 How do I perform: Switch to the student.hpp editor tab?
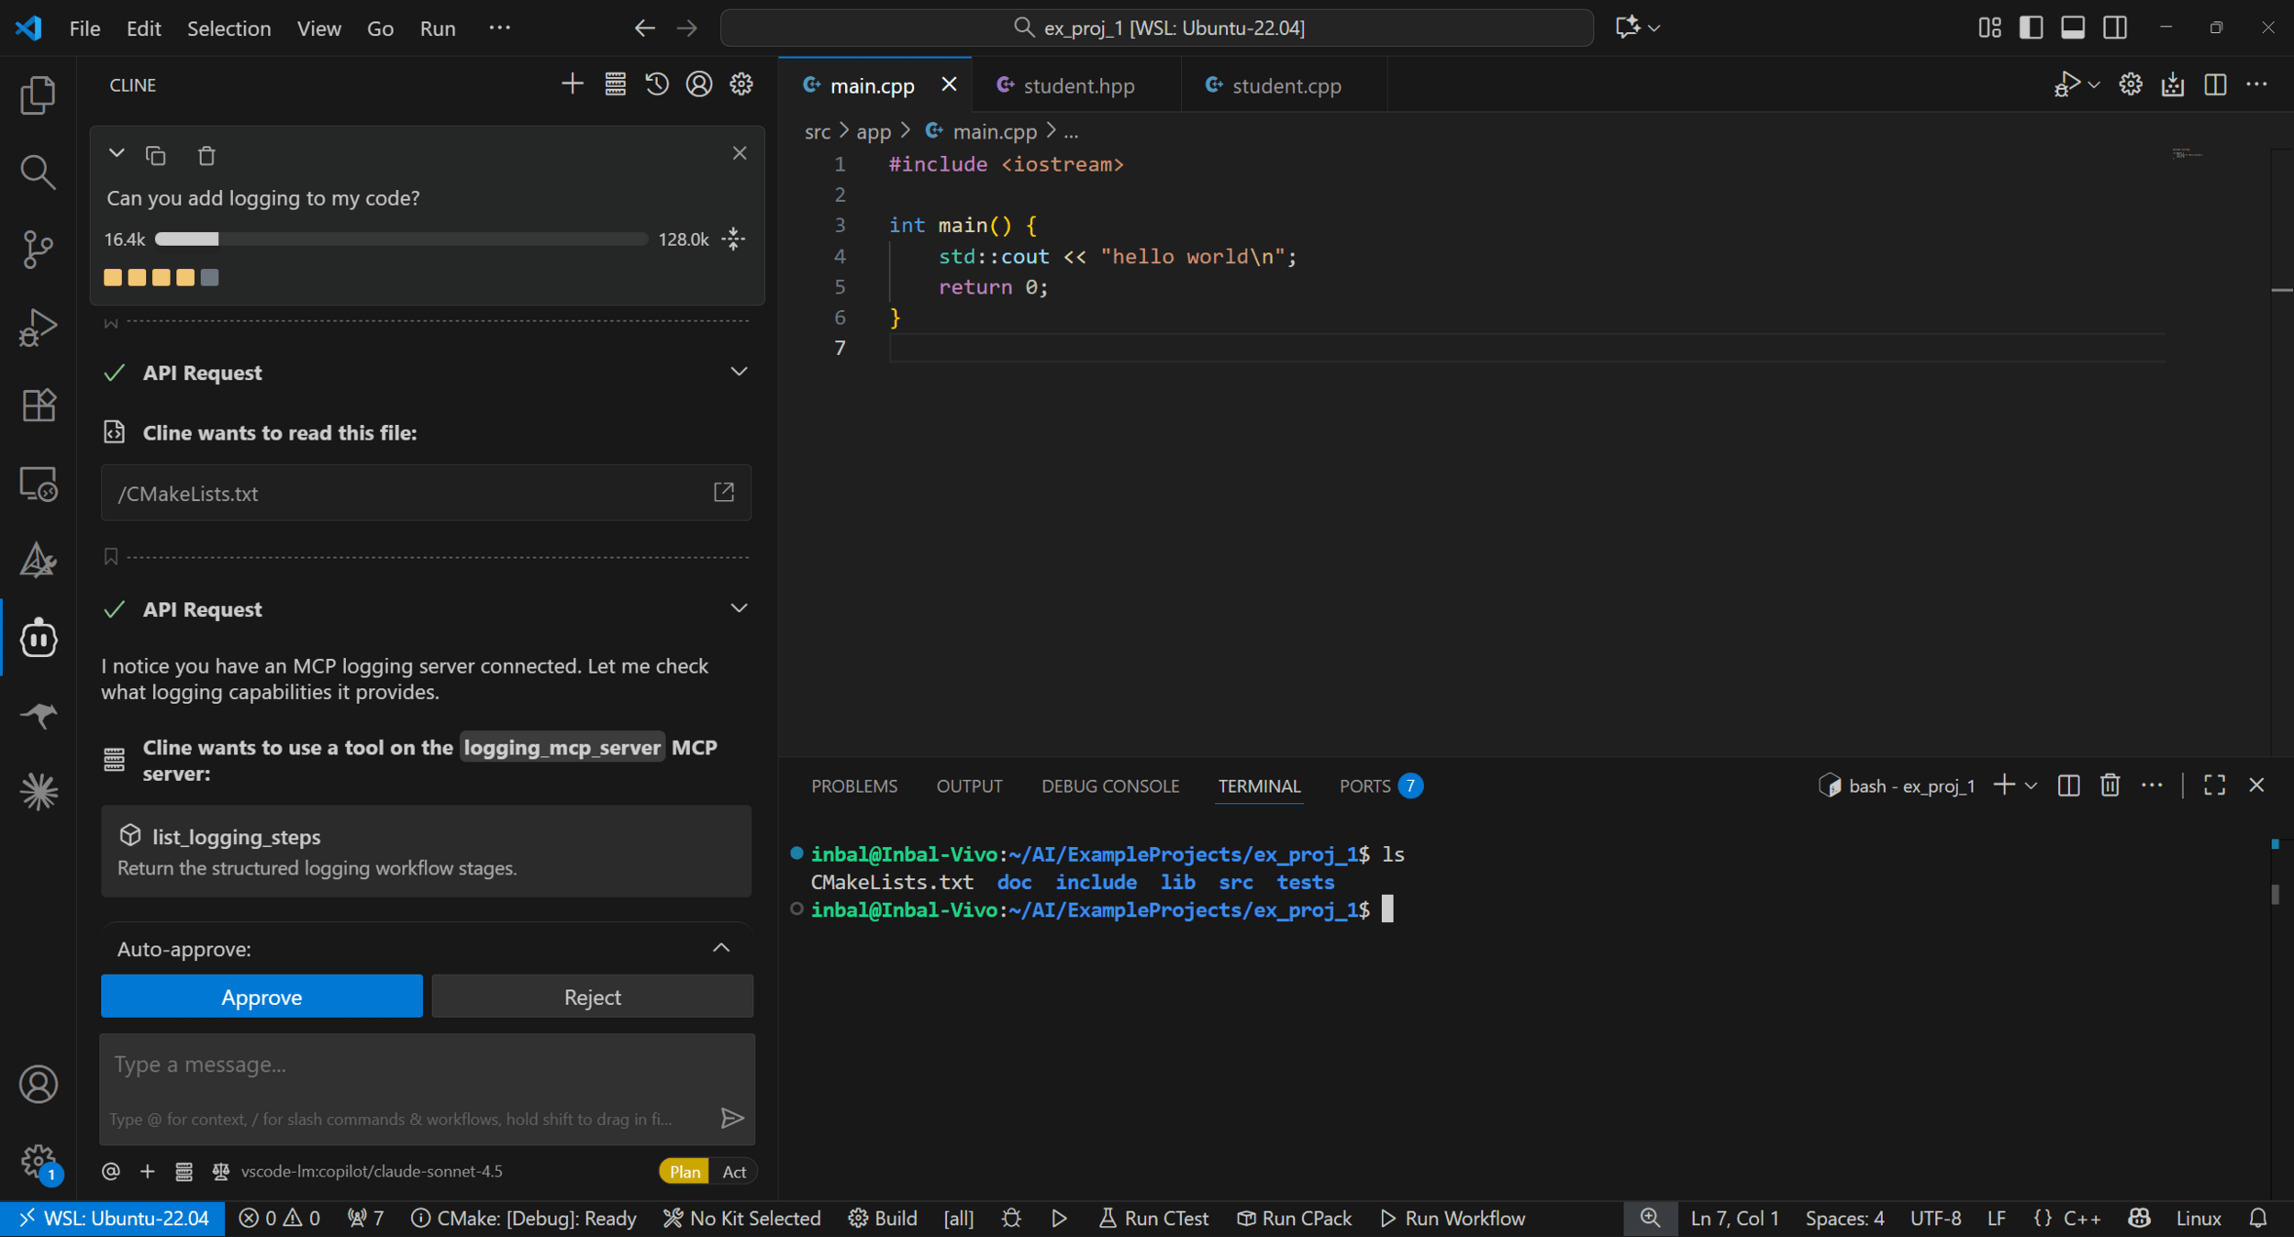pos(1078,85)
